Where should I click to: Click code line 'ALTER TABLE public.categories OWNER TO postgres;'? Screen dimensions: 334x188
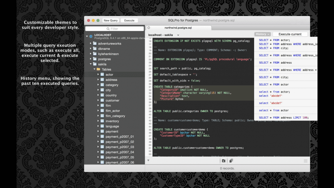point(191,111)
